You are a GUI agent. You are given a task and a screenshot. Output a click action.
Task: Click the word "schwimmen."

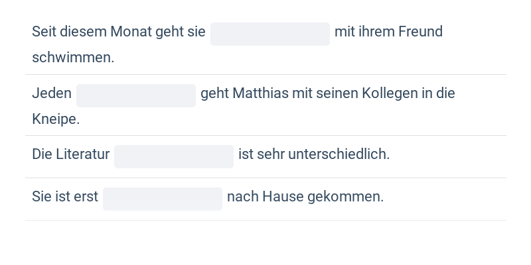coord(73,58)
